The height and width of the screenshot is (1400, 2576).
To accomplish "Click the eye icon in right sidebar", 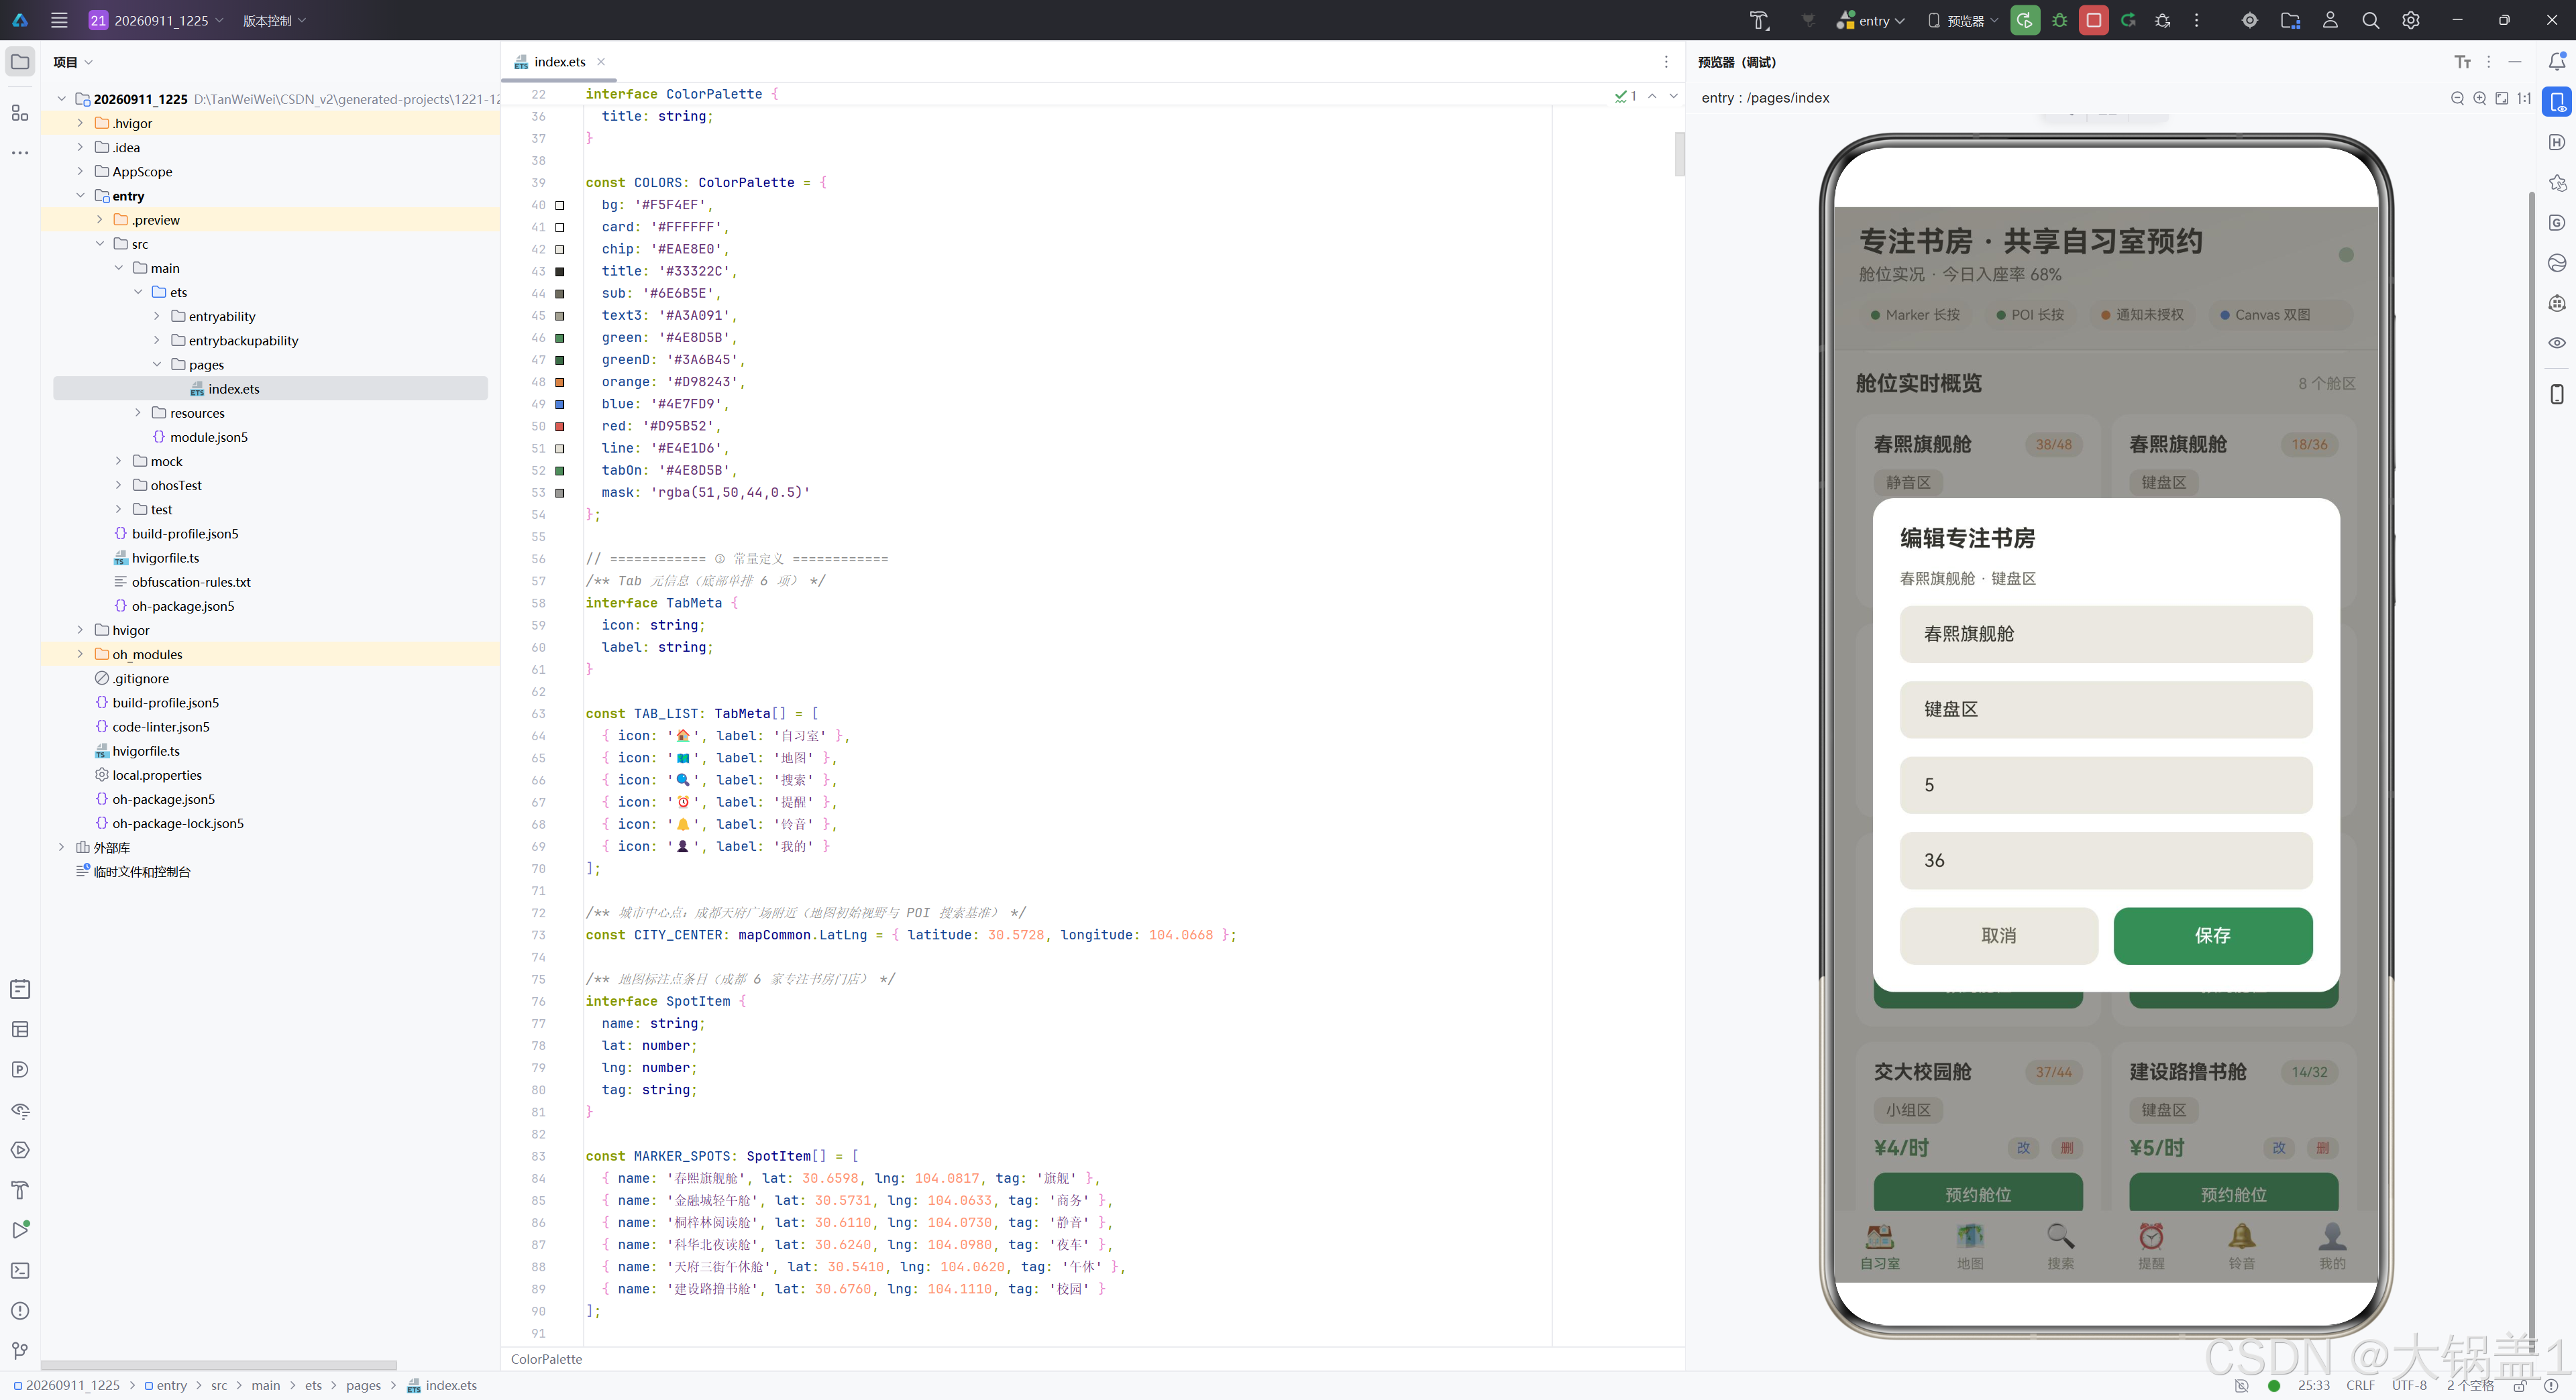I will tap(2557, 343).
